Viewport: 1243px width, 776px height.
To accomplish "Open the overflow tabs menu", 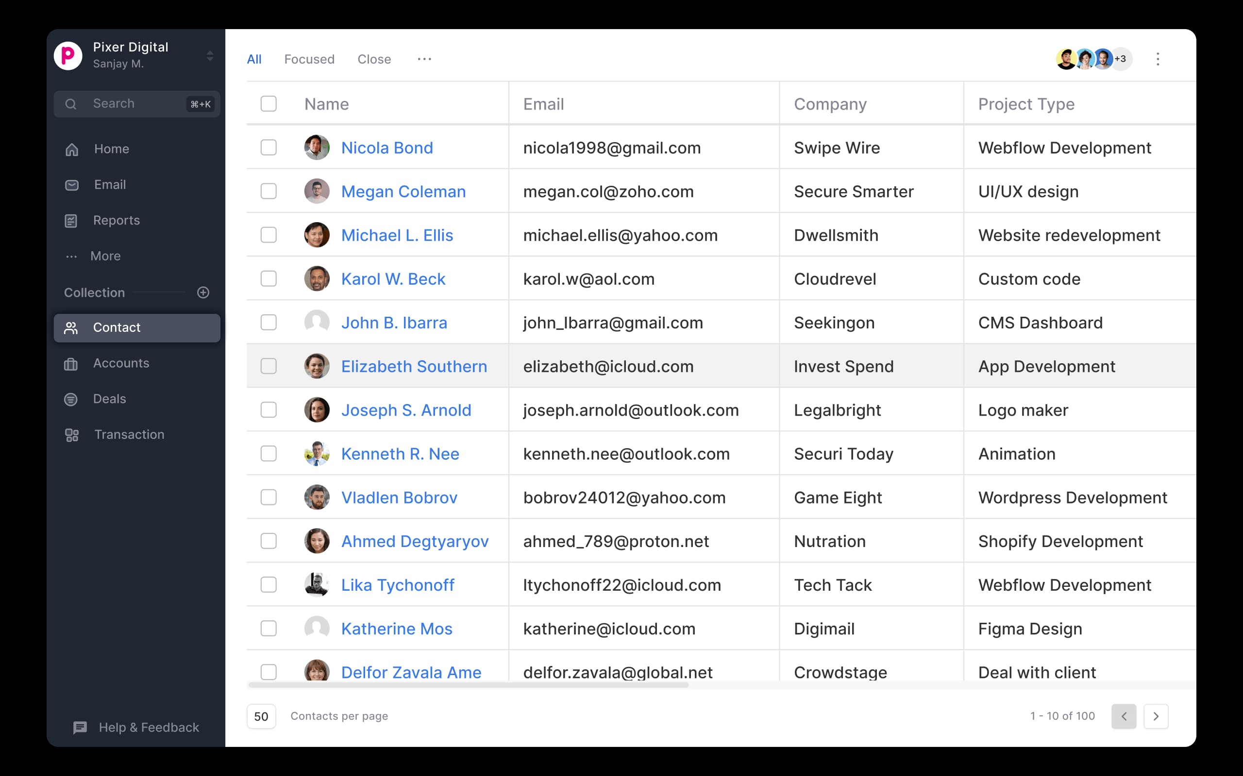I will 424,59.
